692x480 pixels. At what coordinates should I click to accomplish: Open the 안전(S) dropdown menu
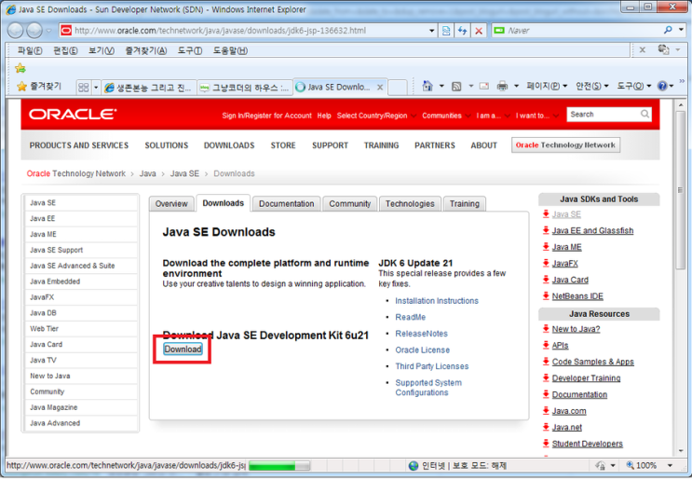(x=591, y=86)
